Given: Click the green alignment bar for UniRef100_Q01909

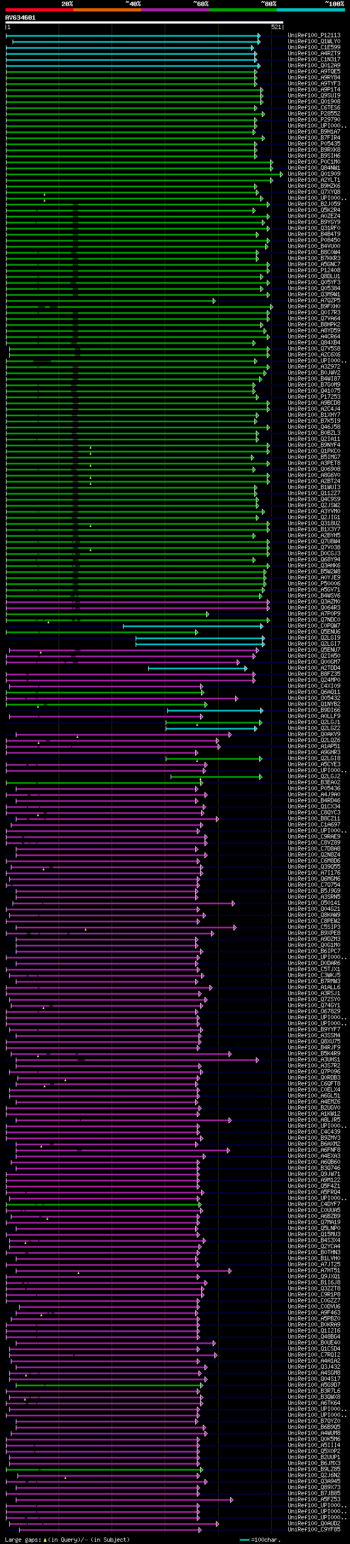Looking at the screenshot, I should (x=144, y=174).
